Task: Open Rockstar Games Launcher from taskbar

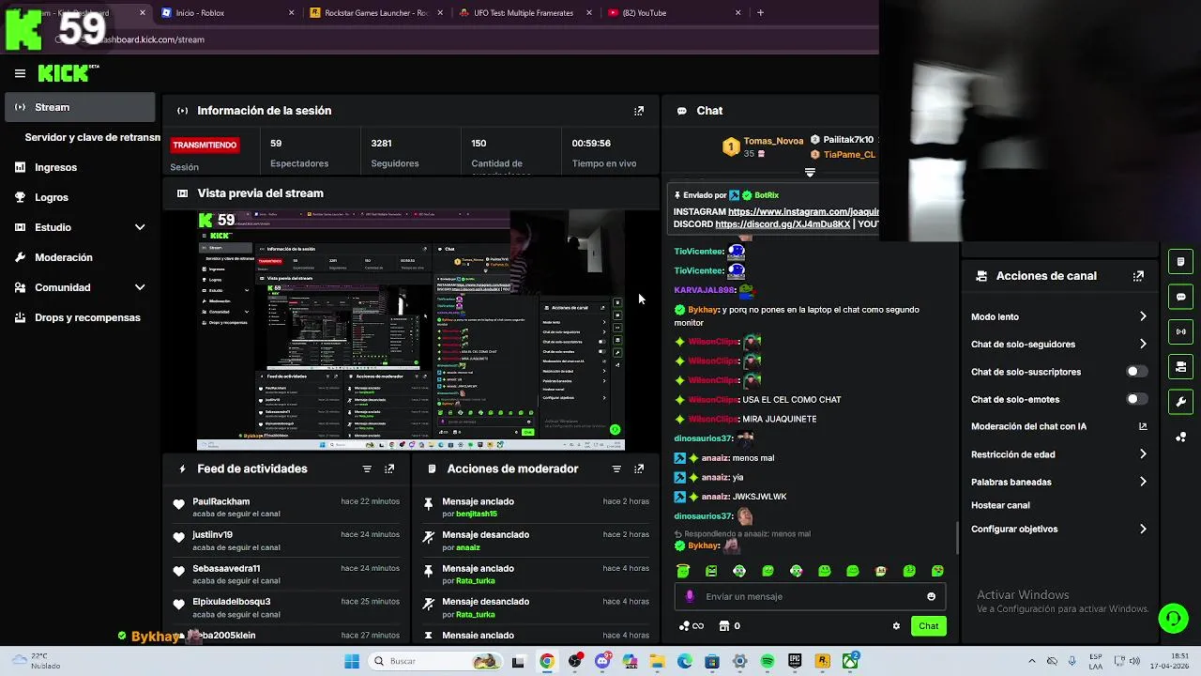Action: [x=823, y=662]
